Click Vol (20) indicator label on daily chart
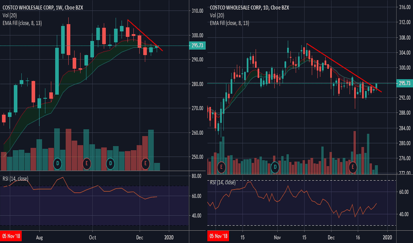This screenshot has height=243, width=413. point(217,15)
